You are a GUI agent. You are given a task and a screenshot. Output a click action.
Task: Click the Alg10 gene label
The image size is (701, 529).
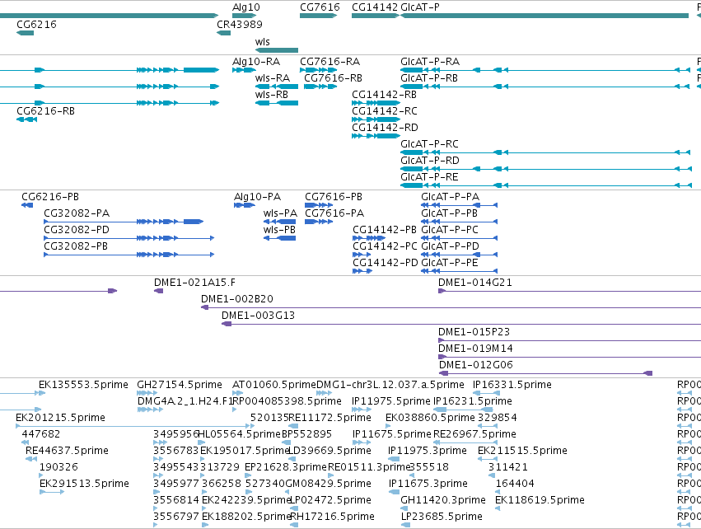click(x=246, y=7)
